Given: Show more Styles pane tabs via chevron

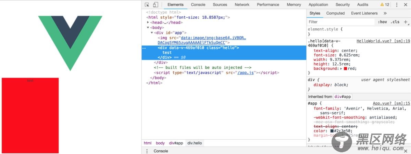Looking at the screenshot, I should [x=385, y=13].
